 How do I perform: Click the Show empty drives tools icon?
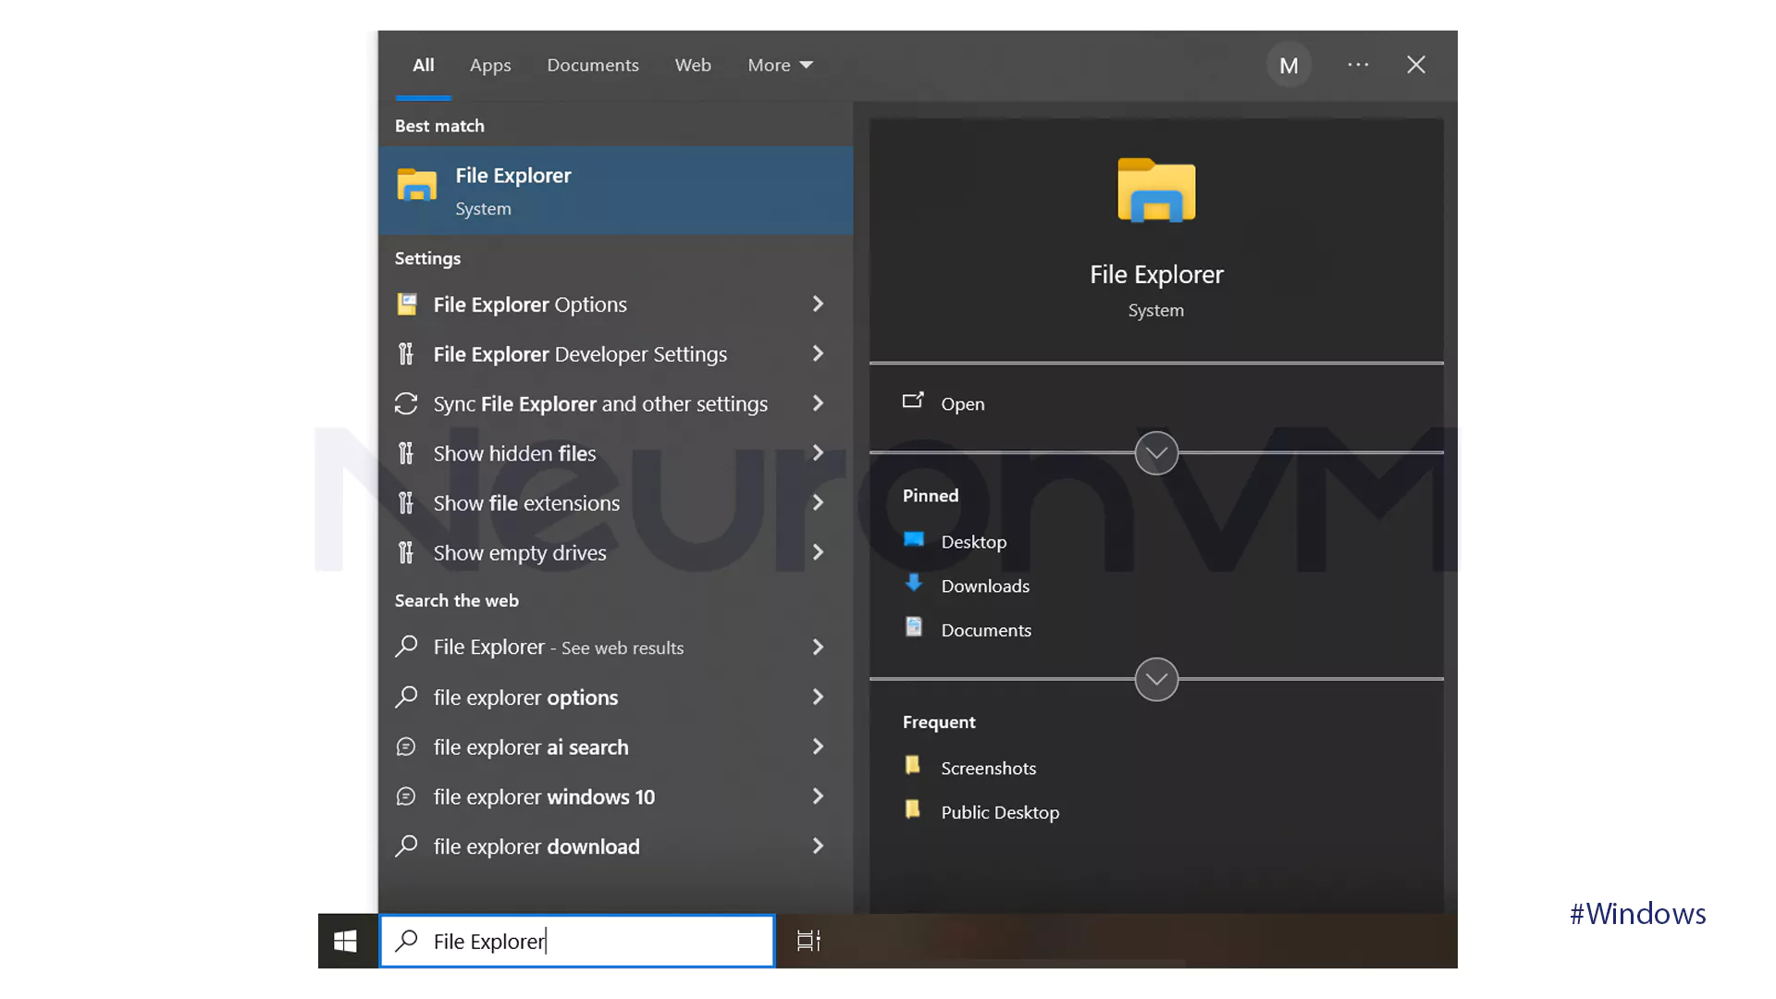pos(406,552)
